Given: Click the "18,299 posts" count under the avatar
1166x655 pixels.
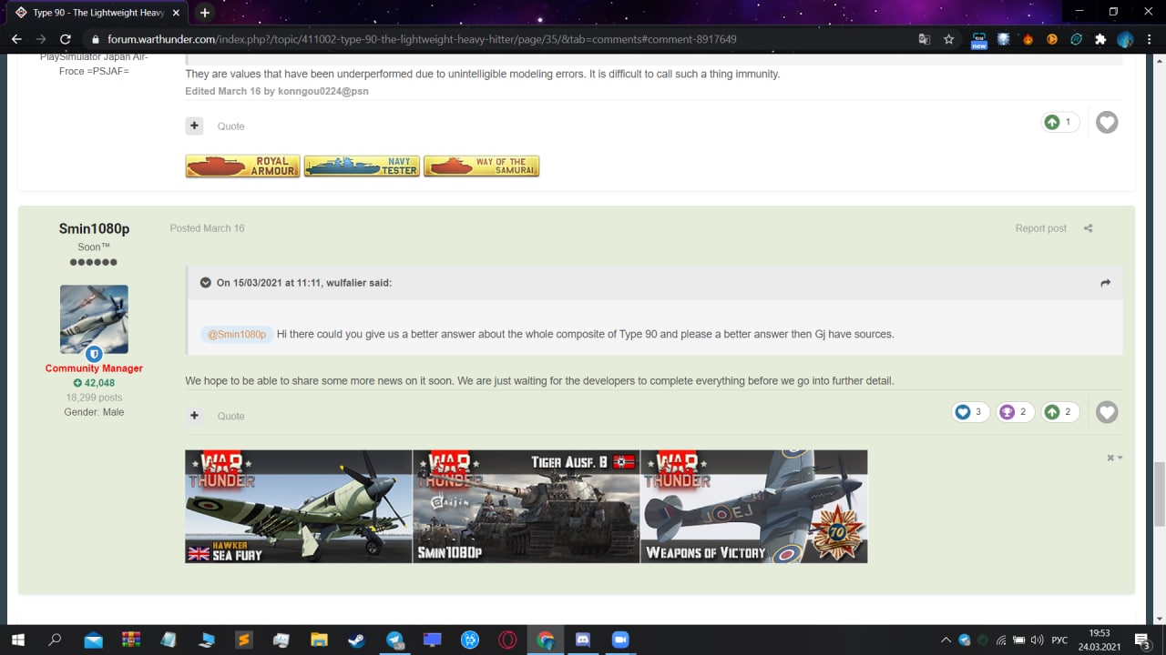Looking at the screenshot, I should pyautogui.click(x=94, y=398).
